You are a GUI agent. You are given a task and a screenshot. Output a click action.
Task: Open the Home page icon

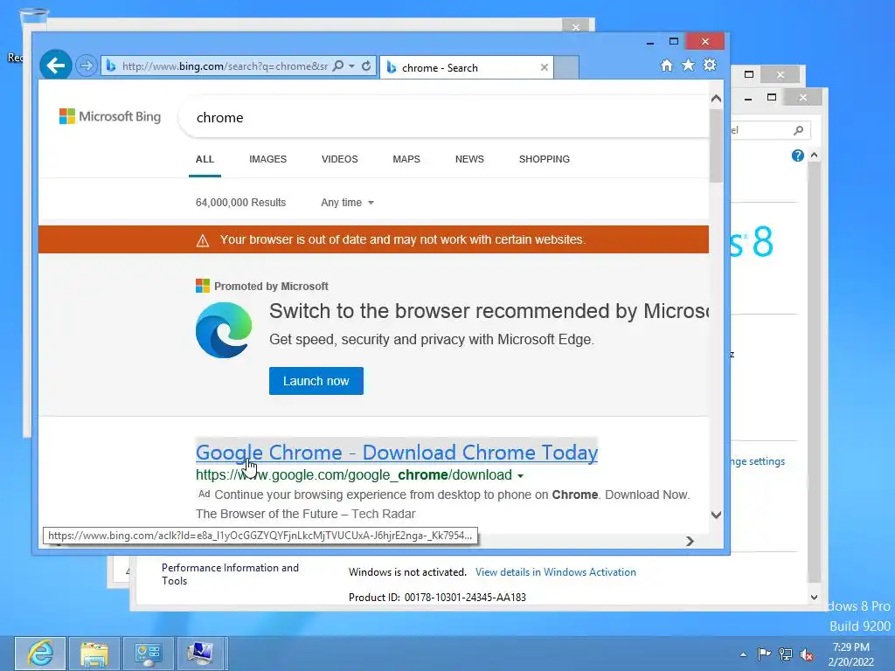click(667, 65)
